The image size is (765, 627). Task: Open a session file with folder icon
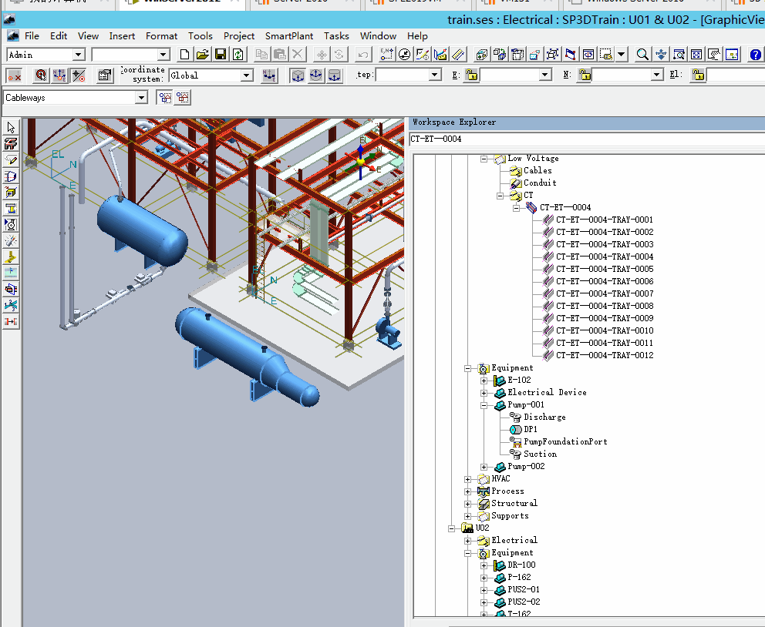[x=203, y=55]
